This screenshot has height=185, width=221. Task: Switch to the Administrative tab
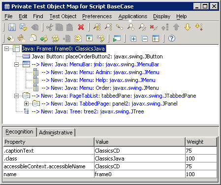[56, 132]
